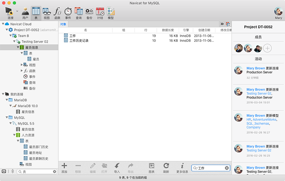
Task: Collapse the Navicat Cloud tree node
Action: click(x=3, y=24)
